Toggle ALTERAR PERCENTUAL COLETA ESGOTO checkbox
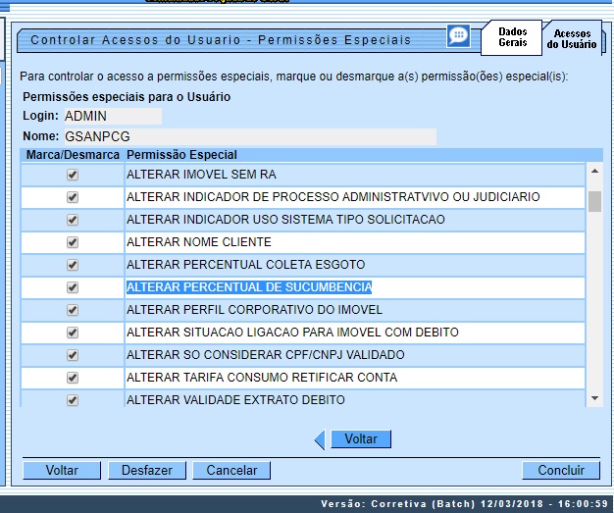Image resolution: width=614 pixels, height=513 pixels. (x=72, y=265)
